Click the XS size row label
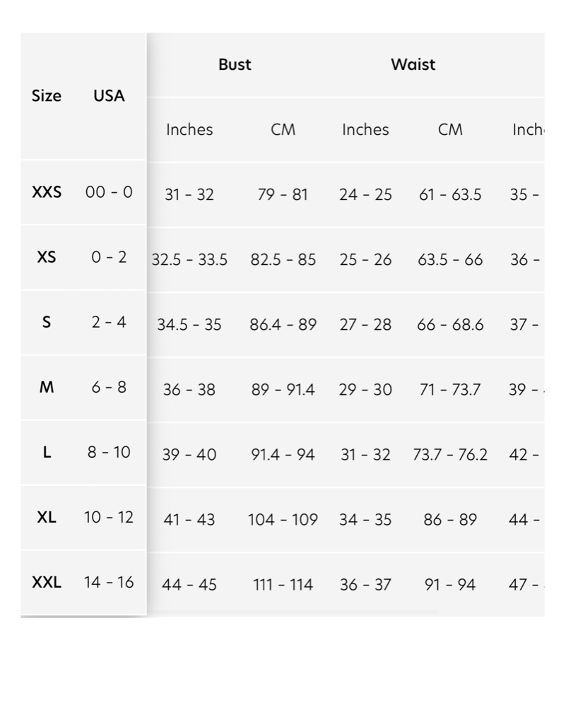The image size is (566, 707). [x=47, y=257]
